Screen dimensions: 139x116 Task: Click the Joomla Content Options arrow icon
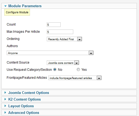[x=5, y=93]
